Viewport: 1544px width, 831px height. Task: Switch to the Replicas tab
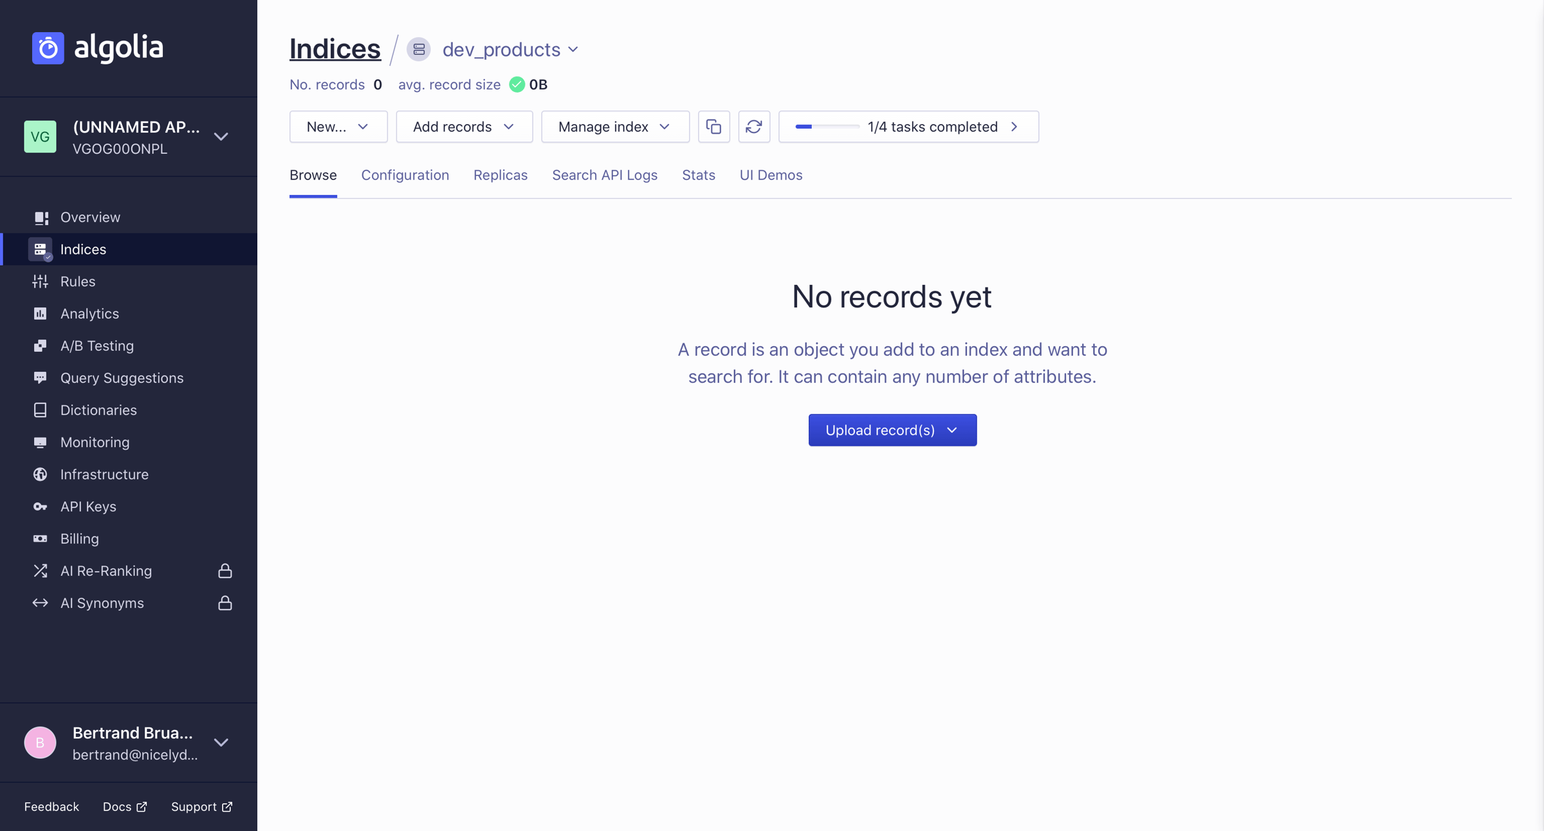point(501,175)
